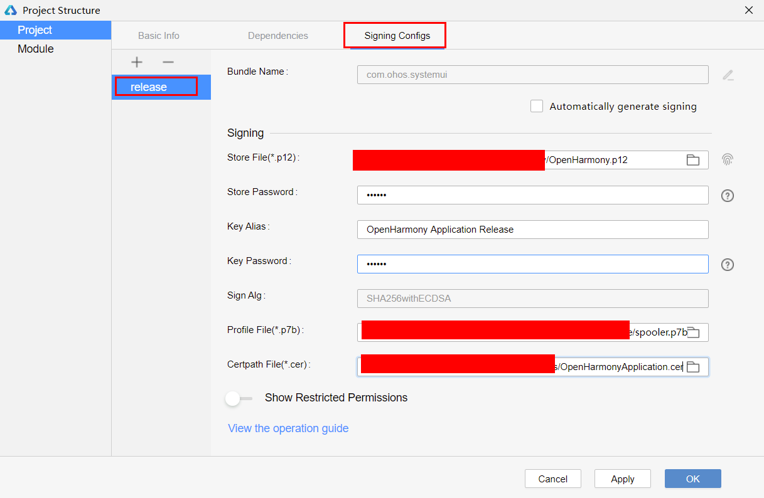The width and height of the screenshot is (764, 498).
Task: Click the Cancel button
Action: pos(552,479)
